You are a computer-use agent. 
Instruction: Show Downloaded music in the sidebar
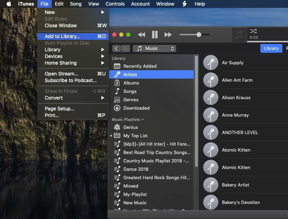[x=151, y=108]
